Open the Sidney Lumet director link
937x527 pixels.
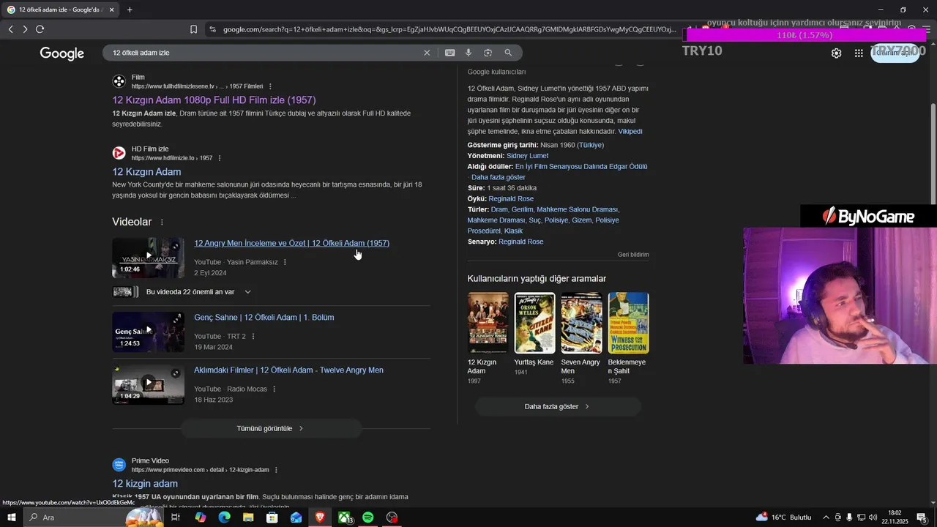[x=527, y=156]
